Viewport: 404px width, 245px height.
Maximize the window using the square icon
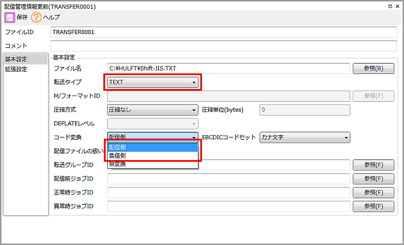click(x=390, y=6)
